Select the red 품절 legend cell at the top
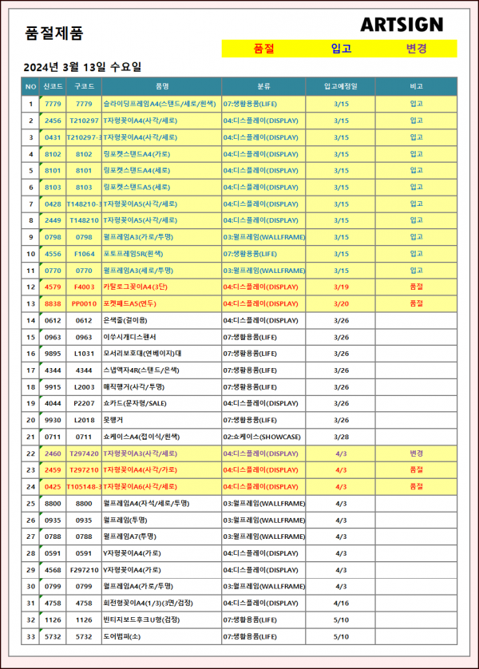This screenshot has width=479, height=669. 263,49
